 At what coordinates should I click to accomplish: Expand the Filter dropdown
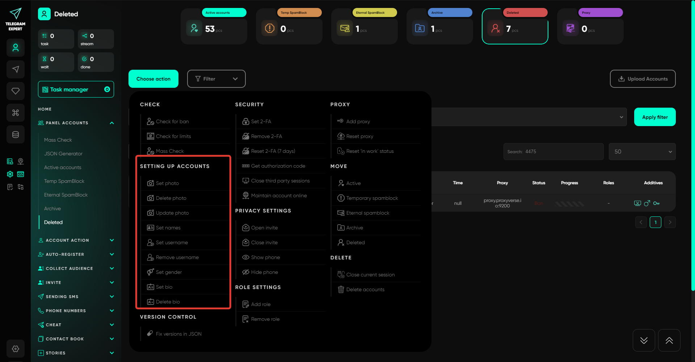coord(216,79)
